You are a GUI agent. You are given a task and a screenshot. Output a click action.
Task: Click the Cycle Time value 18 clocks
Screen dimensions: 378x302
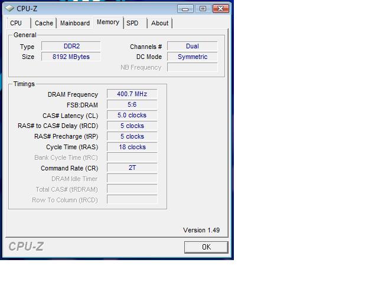[132, 147]
